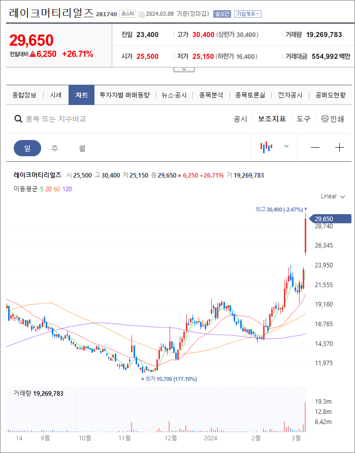Viewport: 355px width, 453px height.
Task: Click the 거래량 19,269,783 label in volume panel
Action: tap(39, 393)
